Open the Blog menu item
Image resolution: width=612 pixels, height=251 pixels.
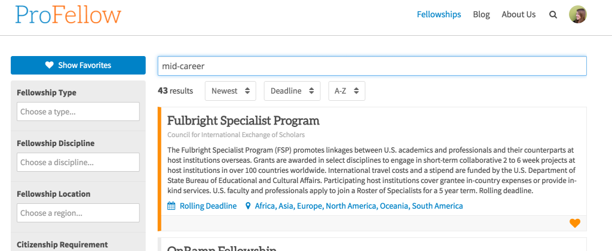(481, 15)
